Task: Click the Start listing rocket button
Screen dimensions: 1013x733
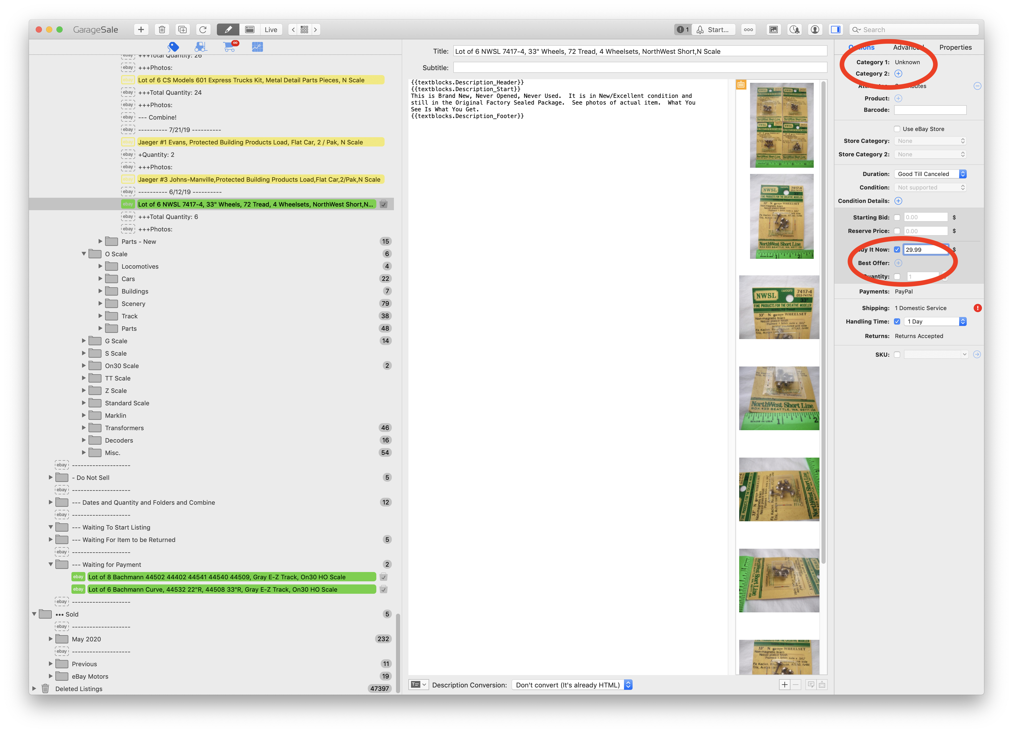Action: tap(713, 30)
